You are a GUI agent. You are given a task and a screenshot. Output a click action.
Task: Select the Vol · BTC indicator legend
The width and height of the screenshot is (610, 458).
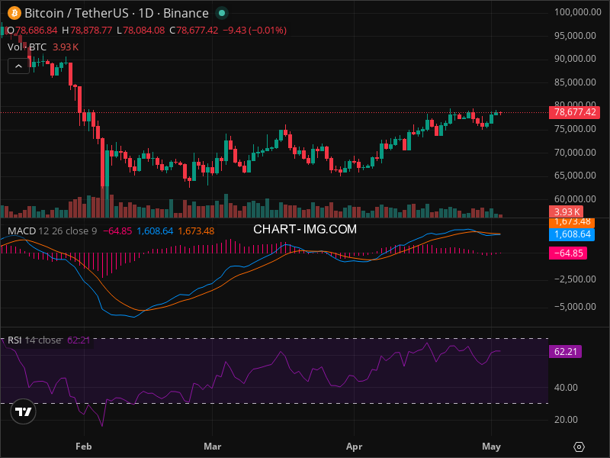27,47
